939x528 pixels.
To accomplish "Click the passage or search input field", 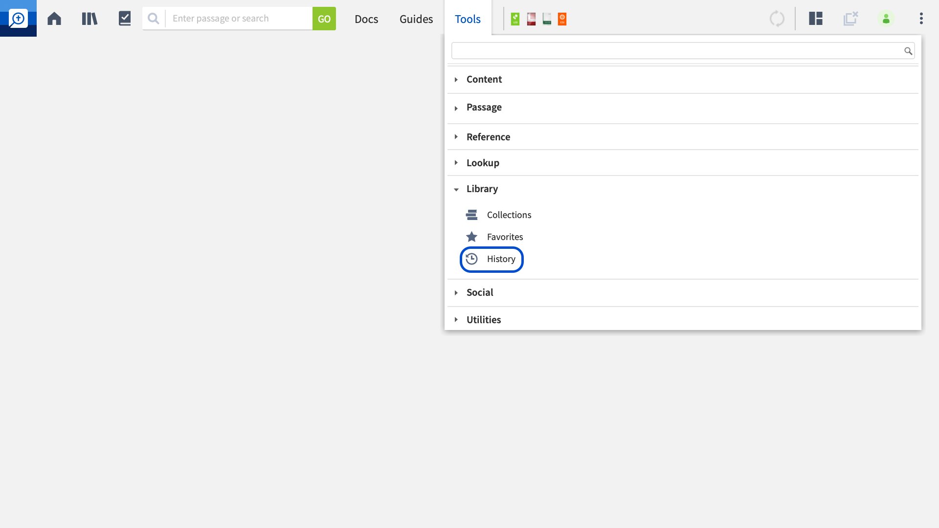I will 239,19.
